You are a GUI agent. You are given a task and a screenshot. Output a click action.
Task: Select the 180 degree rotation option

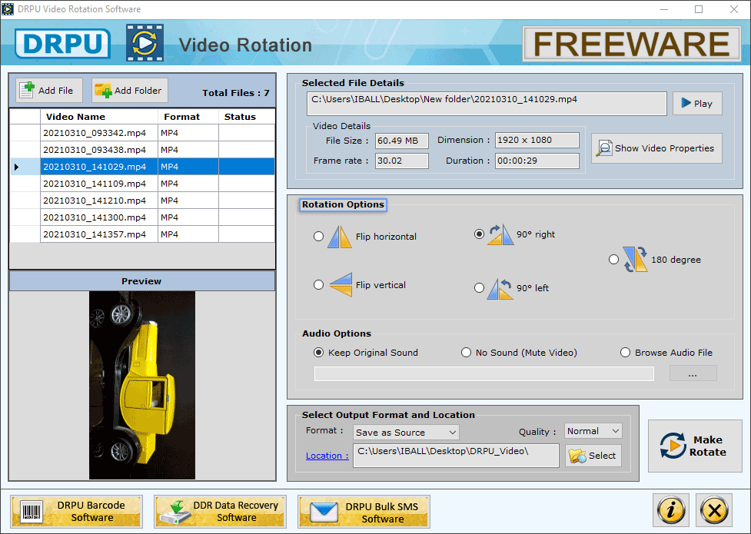tap(613, 260)
